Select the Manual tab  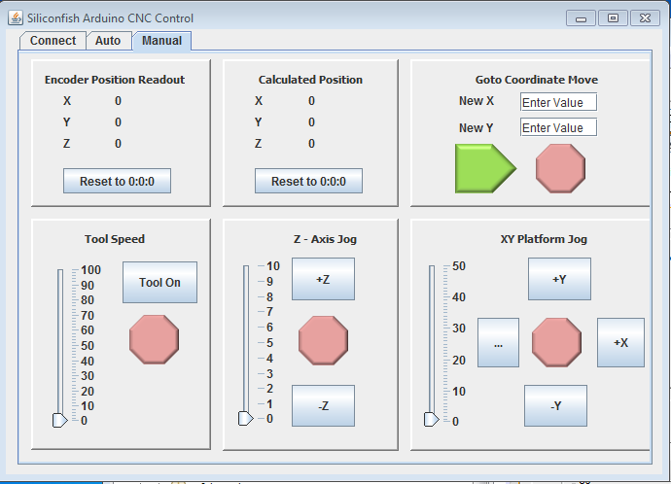161,41
